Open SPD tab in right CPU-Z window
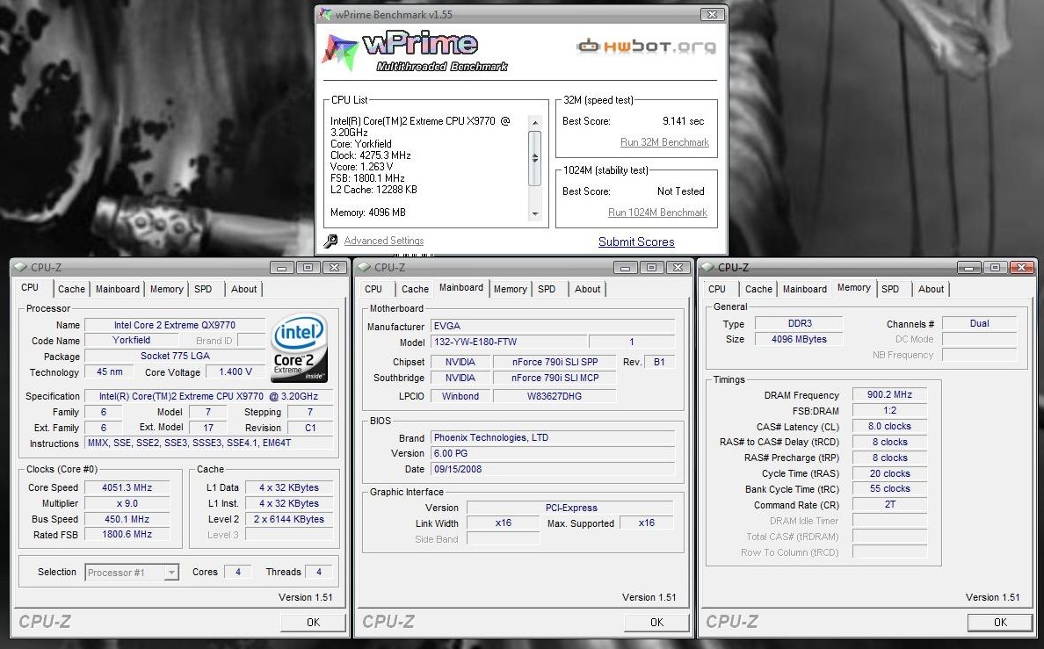Viewport: 1044px width, 649px height. [x=890, y=289]
